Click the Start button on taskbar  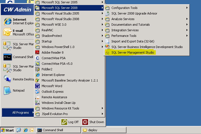(8, 130)
